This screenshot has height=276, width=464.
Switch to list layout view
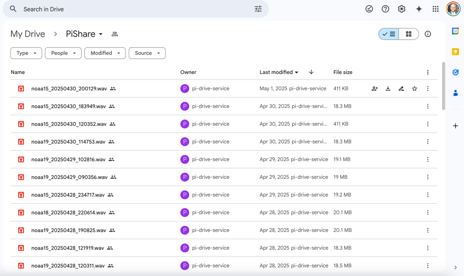pos(389,34)
